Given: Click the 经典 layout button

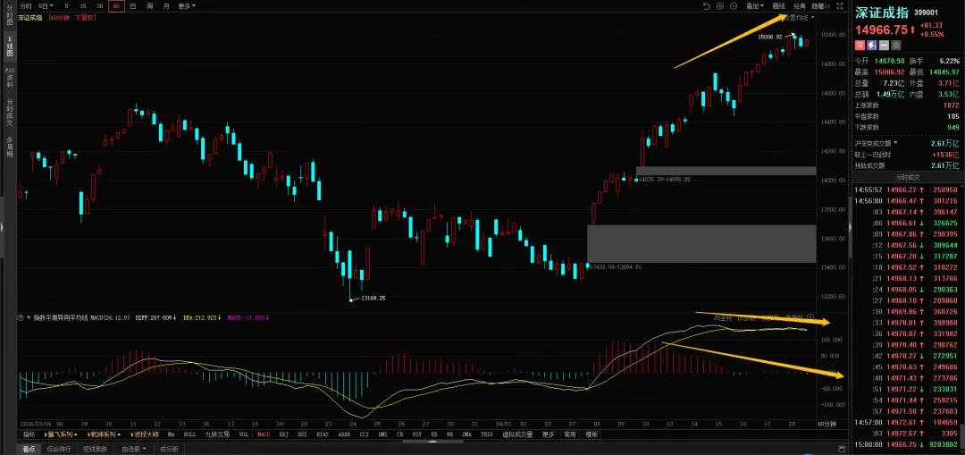Looking at the screenshot, I should coord(799,5).
